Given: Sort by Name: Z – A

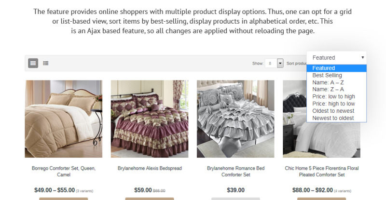Looking at the screenshot, I should point(328,90).
